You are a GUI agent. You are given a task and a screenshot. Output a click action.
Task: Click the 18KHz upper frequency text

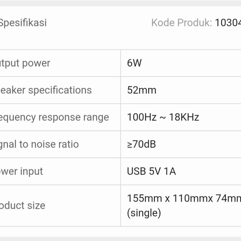tap(184, 117)
